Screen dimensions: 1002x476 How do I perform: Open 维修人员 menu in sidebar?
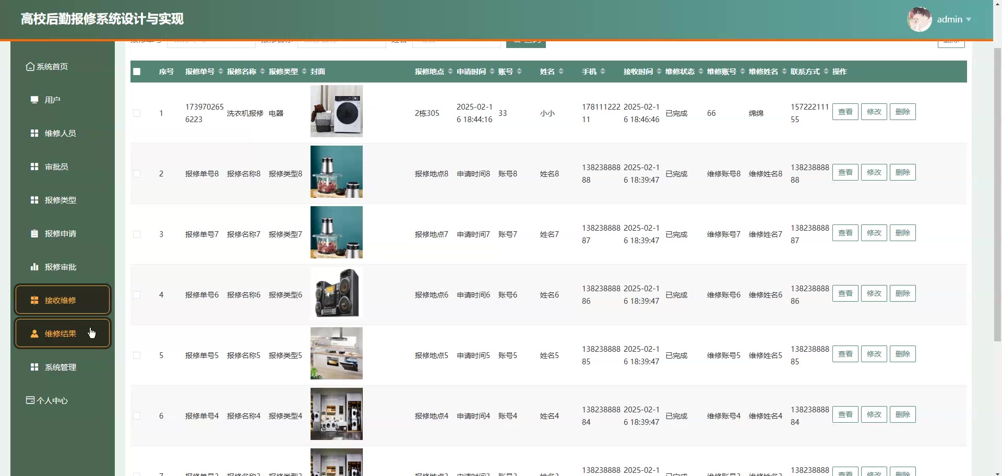coord(63,133)
